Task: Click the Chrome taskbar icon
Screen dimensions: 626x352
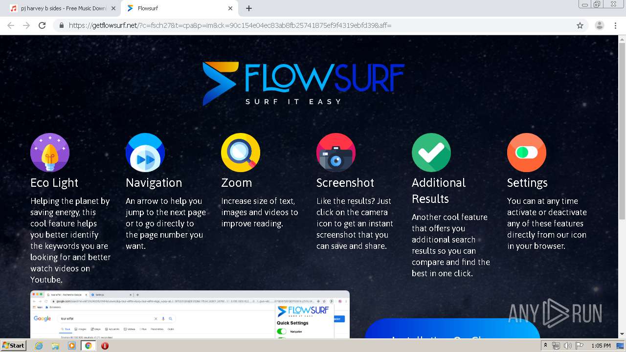Action: pyautogui.click(x=88, y=346)
